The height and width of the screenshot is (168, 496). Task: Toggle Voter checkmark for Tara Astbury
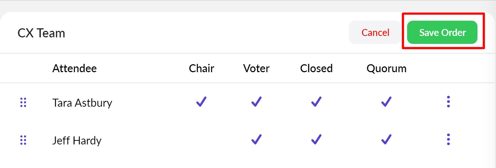pos(257,102)
